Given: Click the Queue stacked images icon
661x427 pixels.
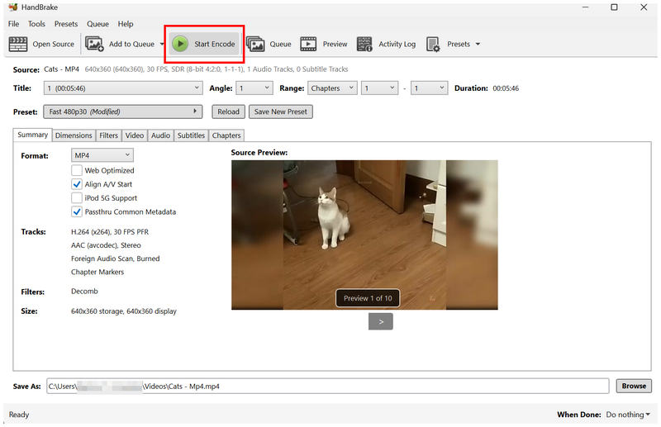Looking at the screenshot, I should click(x=255, y=44).
